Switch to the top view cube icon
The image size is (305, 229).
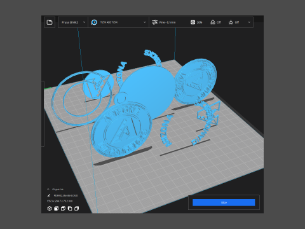[x=63, y=209]
